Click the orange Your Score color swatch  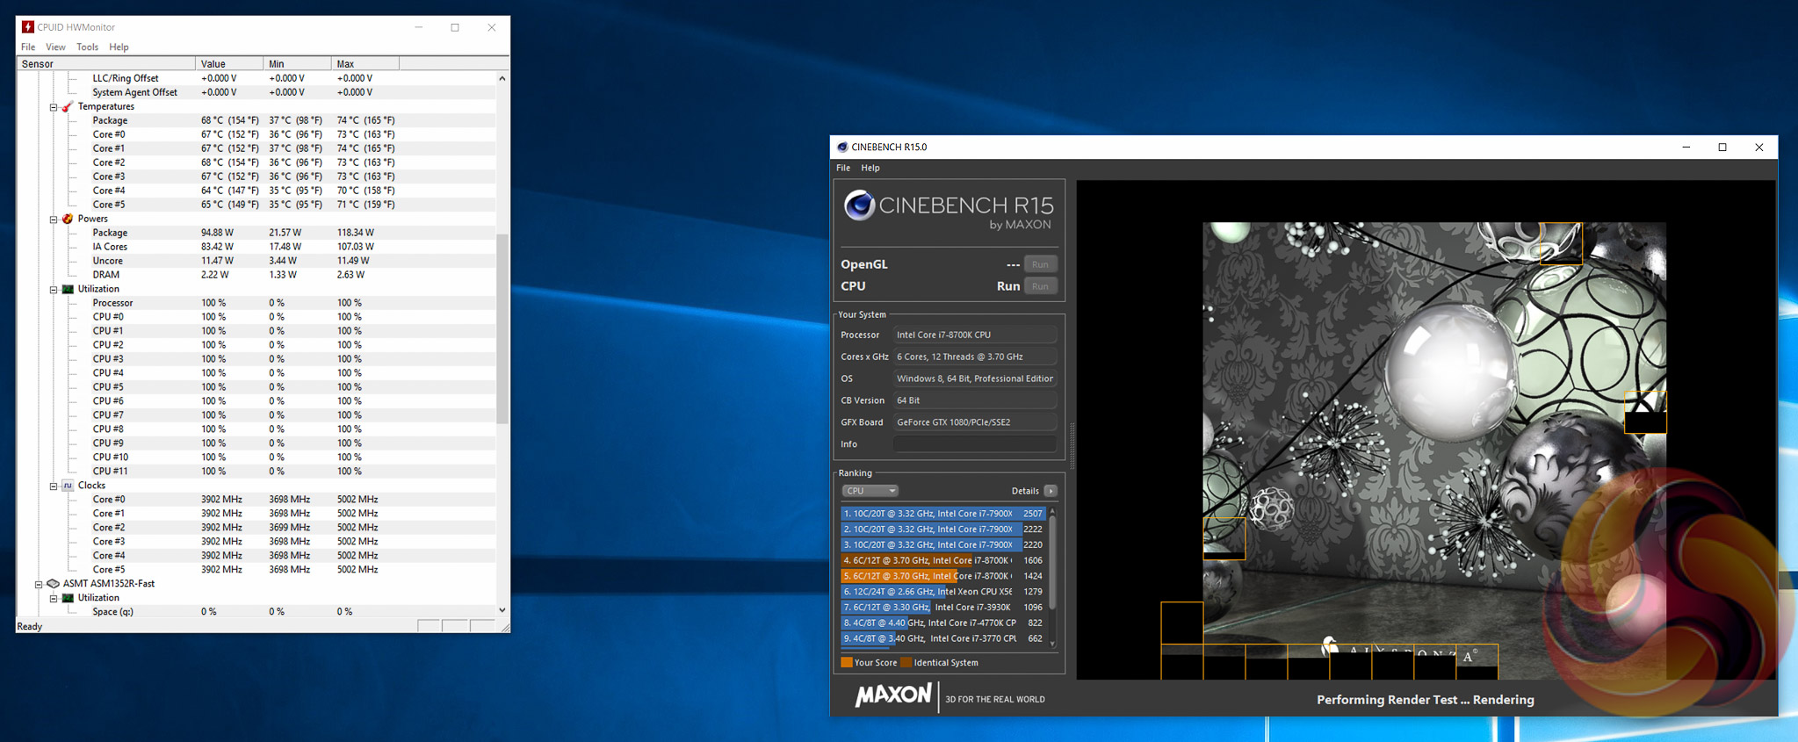click(x=847, y=663)
